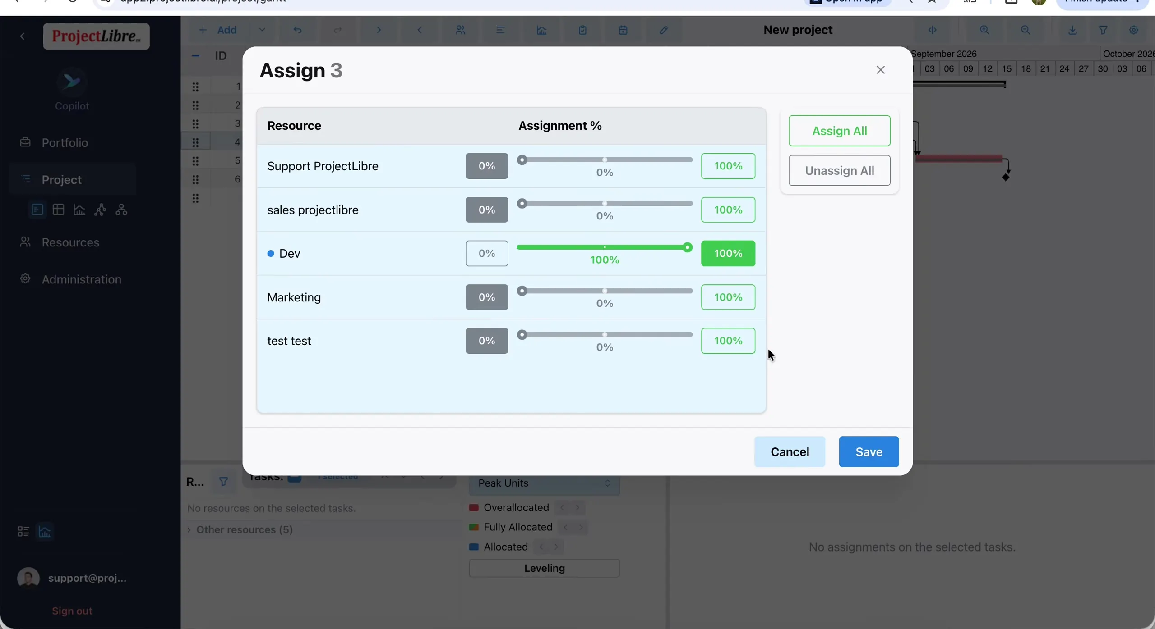This screenshot has width=1155, height=629.
Task: Open the Add dropdown arrow
Action: tap(262, 30)
